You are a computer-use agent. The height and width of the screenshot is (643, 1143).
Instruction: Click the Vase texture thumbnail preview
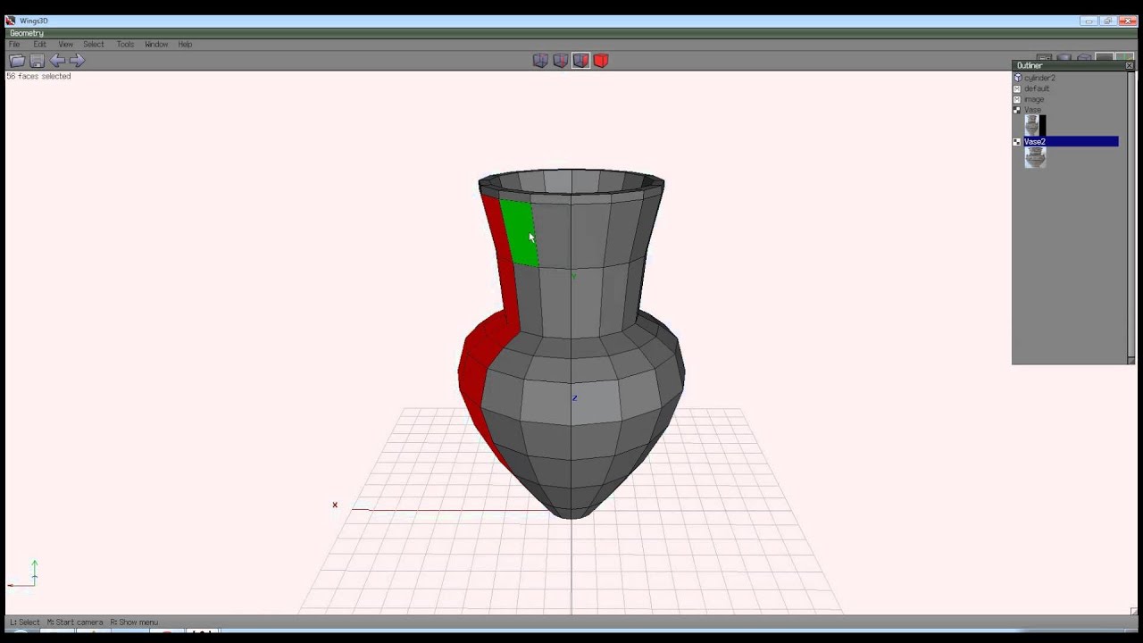pyautogui.click(x=1035, y=126)
